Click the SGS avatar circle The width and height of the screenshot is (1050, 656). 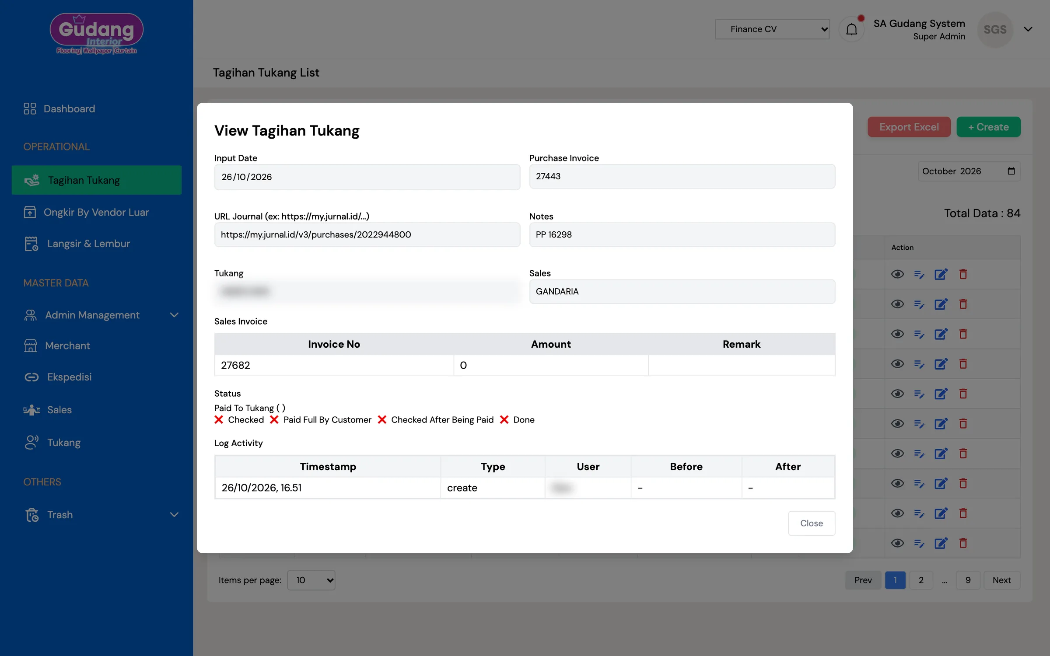coord(995,29)
